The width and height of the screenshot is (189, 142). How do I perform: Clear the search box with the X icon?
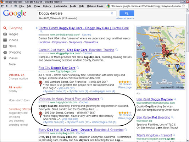(112, 13)
